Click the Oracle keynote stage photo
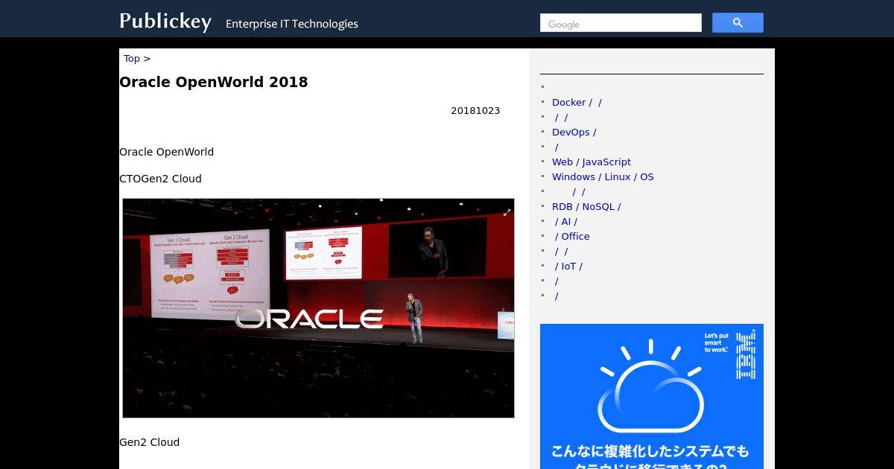This screenshot has width=894, height=469. (318, 308)
